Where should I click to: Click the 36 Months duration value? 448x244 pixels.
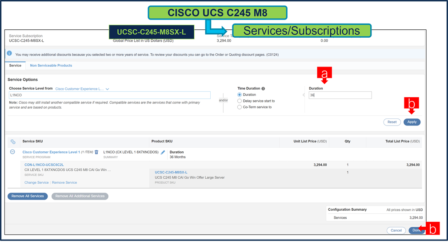pos(178,157)
